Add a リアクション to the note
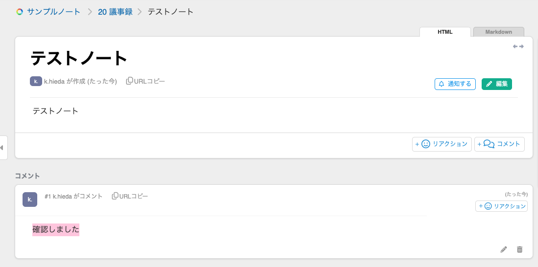 point(441,144)
